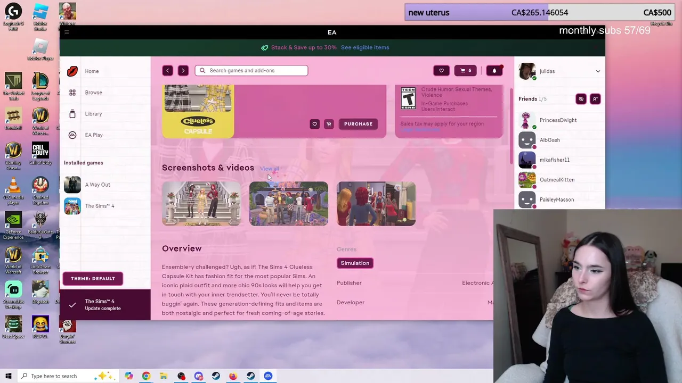The width and height of the screenshot is (682, 383).
Task: Open Copilot from the taskbar
Action: [129, 376]
